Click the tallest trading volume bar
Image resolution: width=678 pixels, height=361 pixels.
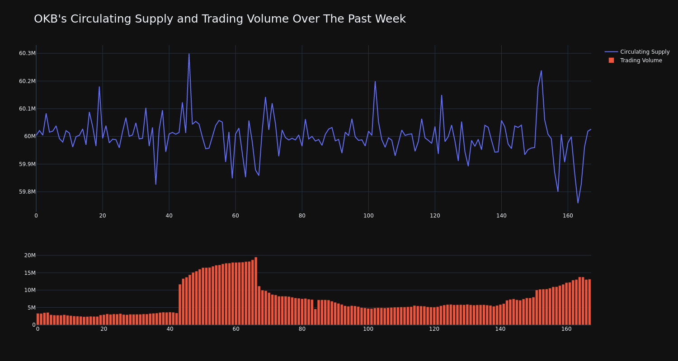click(x=256, y=291)
